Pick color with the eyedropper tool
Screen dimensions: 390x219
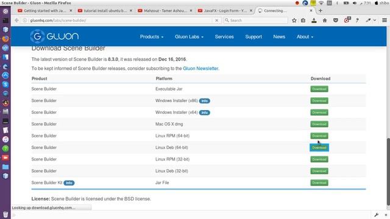pos(368,20)
